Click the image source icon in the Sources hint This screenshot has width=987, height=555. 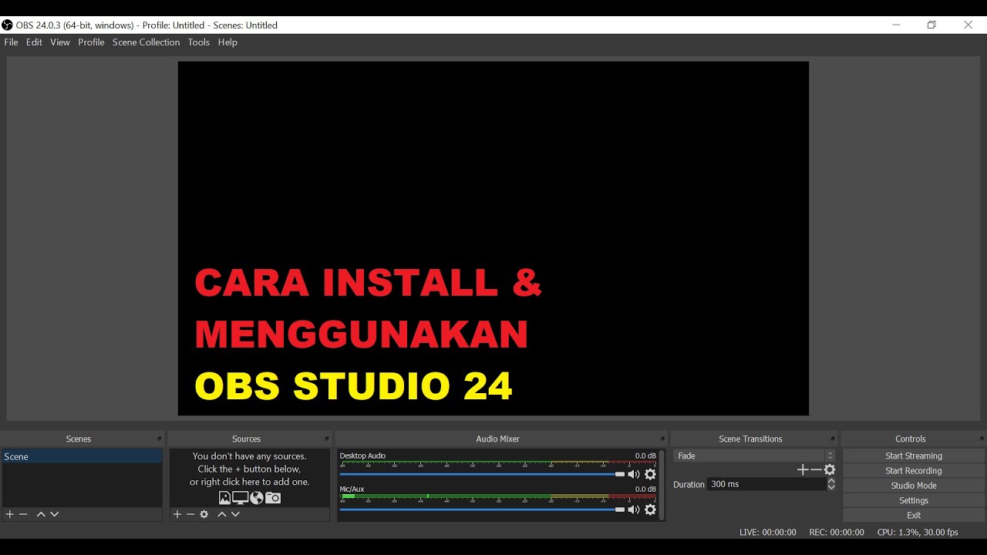pos(224,498)
